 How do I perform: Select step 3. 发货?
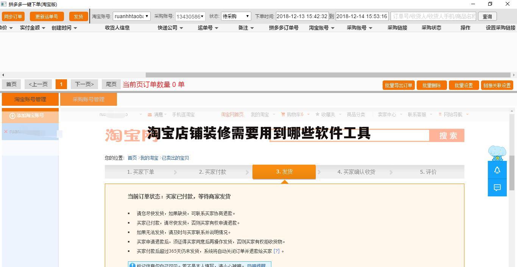pos(284,171)
